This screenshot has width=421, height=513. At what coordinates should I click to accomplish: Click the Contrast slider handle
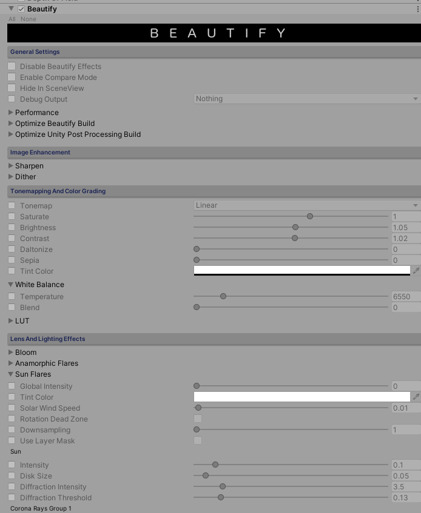click(295, 238)
